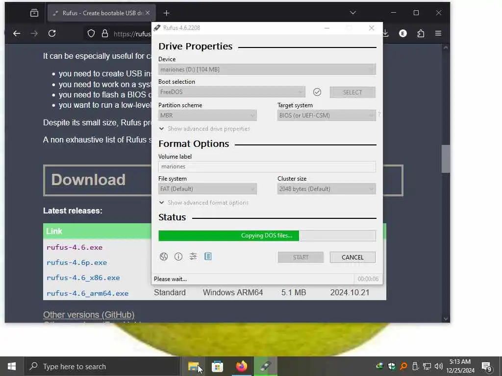Open the Device dropdown
The height and width of the screenshot is (376, 502).
(x=267, y=70)
